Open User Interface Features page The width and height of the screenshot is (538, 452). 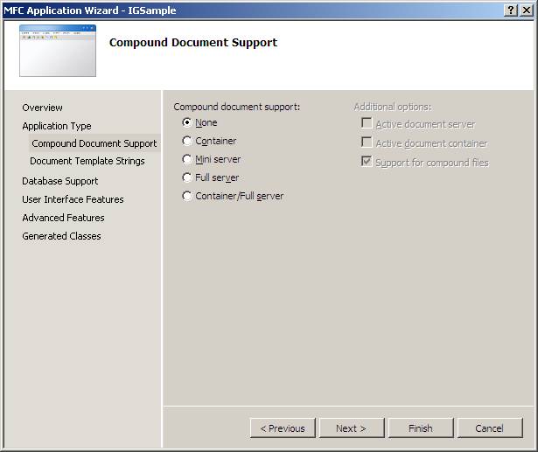coord(73,199)
